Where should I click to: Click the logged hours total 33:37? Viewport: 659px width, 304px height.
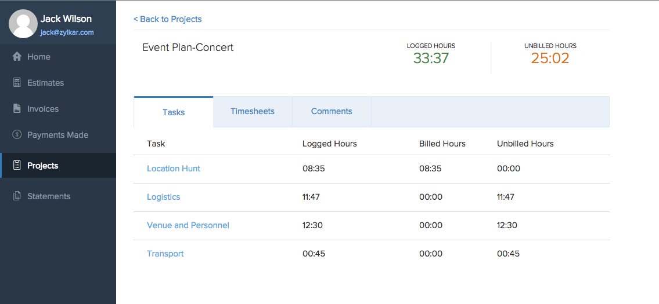(x=431, y=58)
